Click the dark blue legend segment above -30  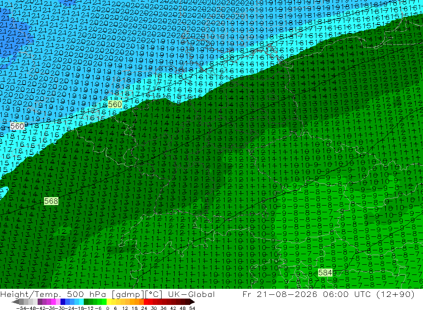63,302
